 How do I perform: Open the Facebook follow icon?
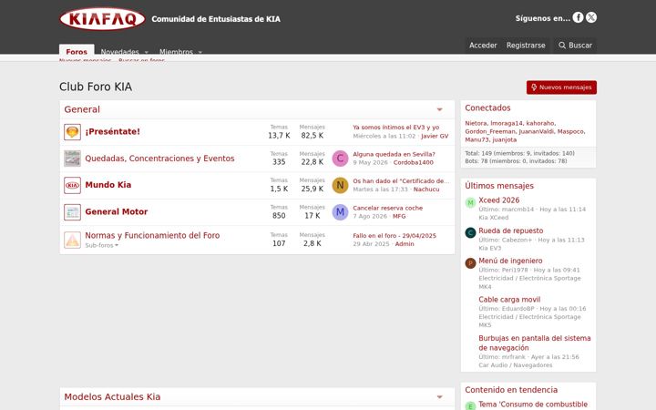[578, 17]
